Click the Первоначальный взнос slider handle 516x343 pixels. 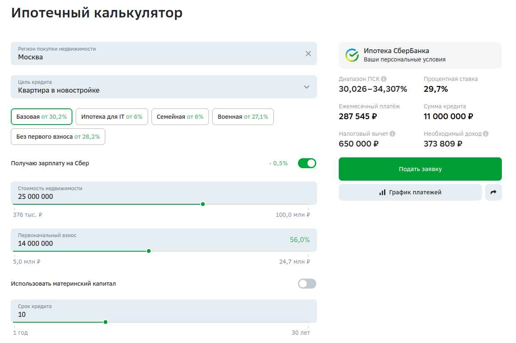point(149,251)
